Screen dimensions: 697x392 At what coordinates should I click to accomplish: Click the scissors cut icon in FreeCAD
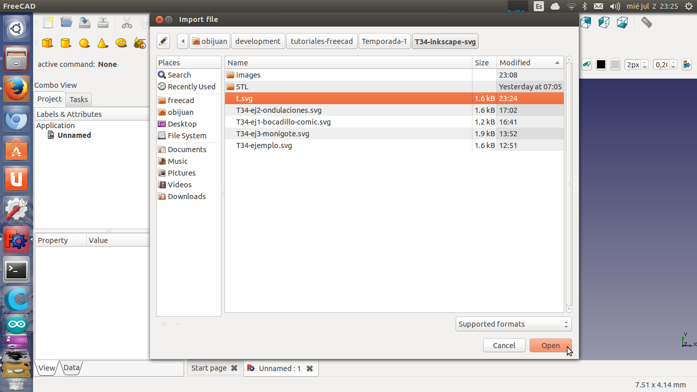127,22
